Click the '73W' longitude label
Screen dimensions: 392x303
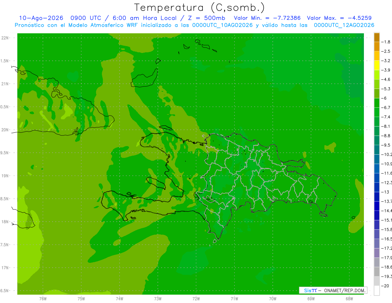pos(158,299)
